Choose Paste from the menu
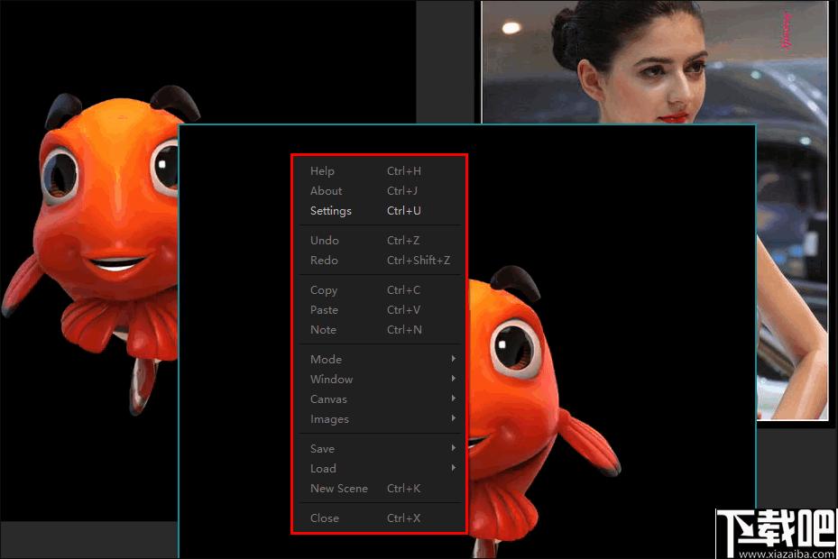Viewport: 838px width, 559px height. click(380, 310)
